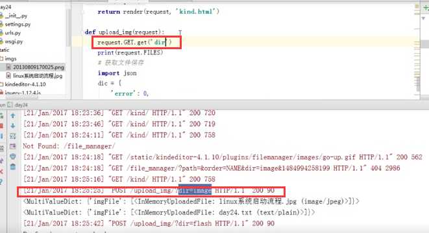Select the imgs folder in project tree
The width and height of the screenshot is (429, 233).
click(10, 59)
